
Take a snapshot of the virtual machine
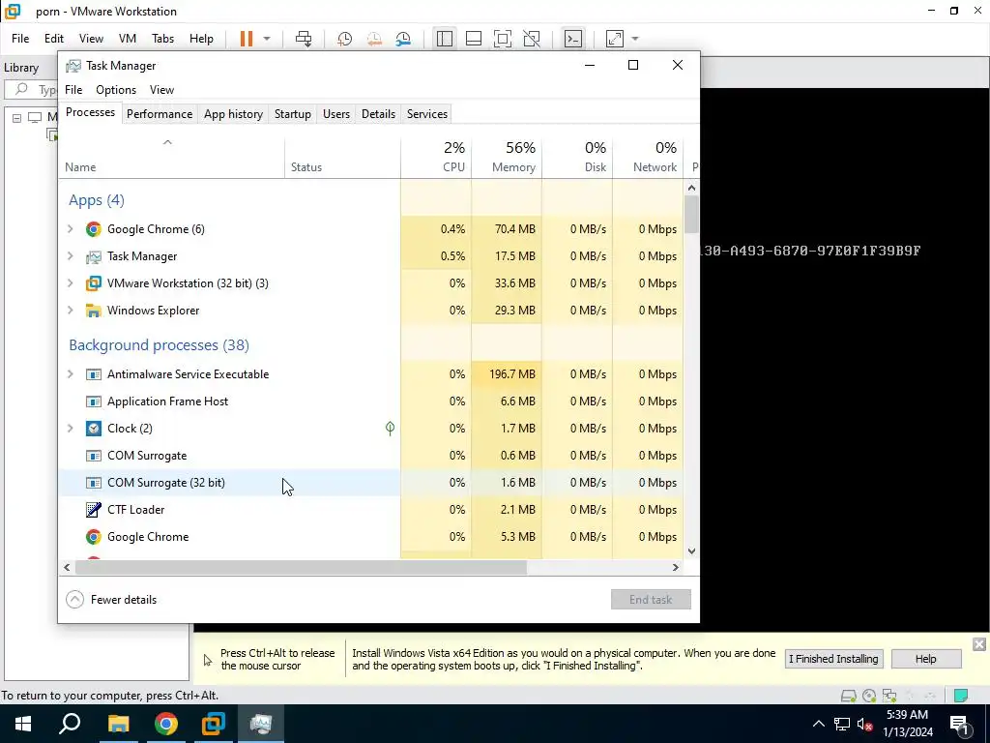point(345,39)
